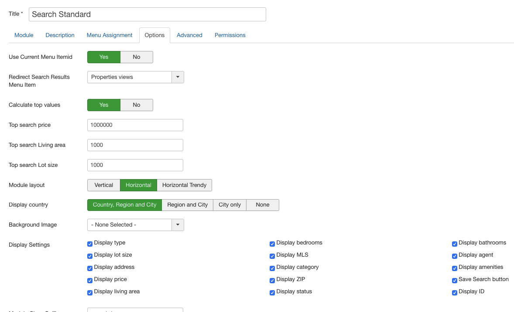Viewport: 514px width, 312px height.
Task: Set Use Current Menu Itemid to No
Action: (137, 57)
